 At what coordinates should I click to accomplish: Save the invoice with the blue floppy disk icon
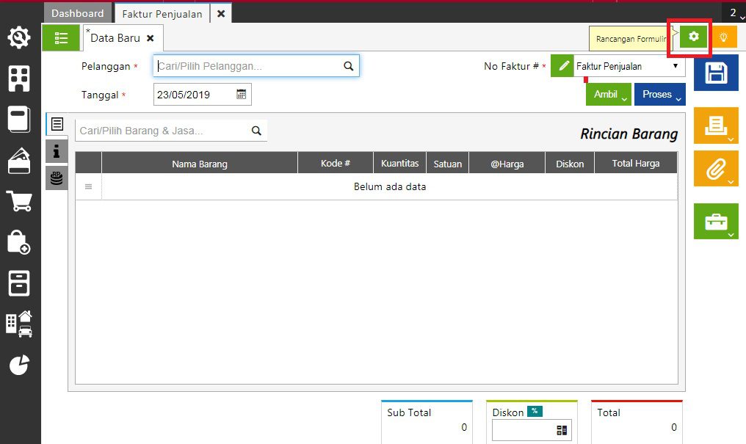[x=715, y=73]
